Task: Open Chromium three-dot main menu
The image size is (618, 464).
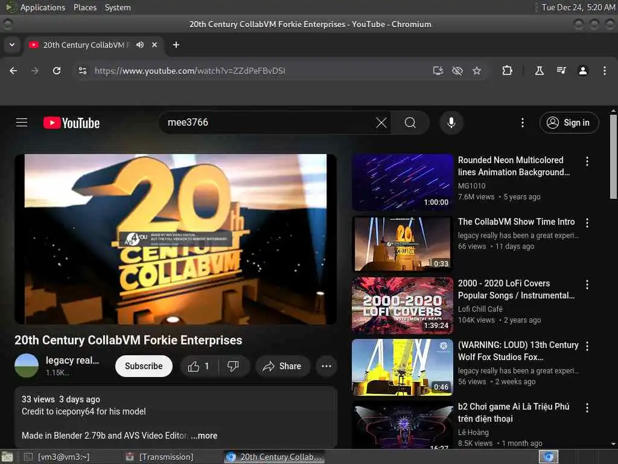Action: click(605, 71)
